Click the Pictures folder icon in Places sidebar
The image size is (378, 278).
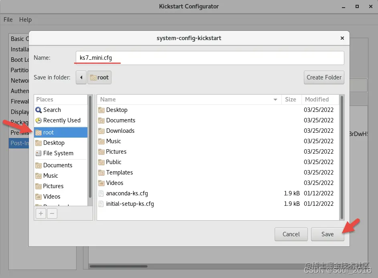[38, 186]
